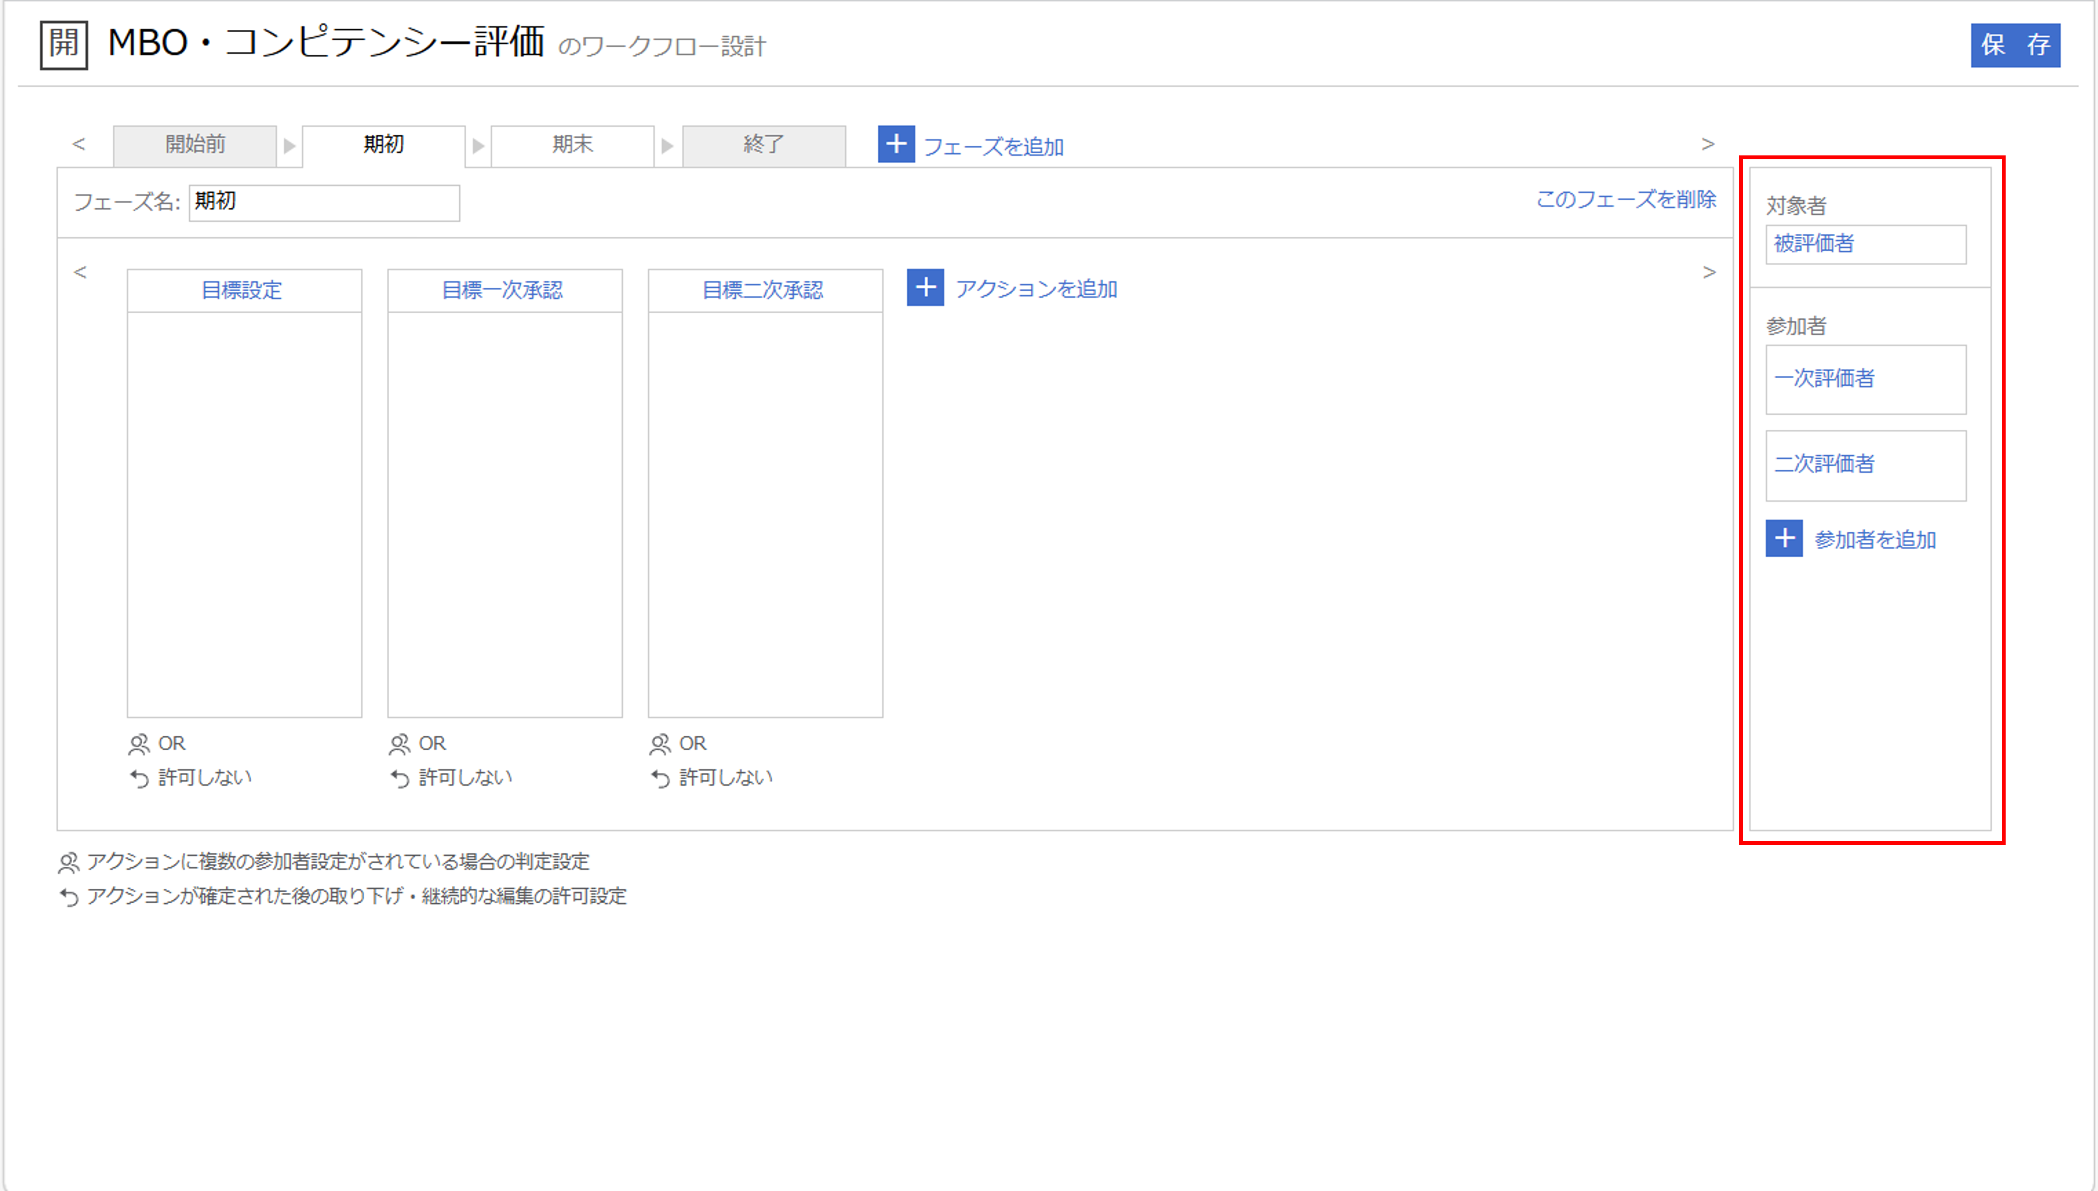Select the 二次評価者 participant box
2098x1191 pixels.
(1866, 465)
